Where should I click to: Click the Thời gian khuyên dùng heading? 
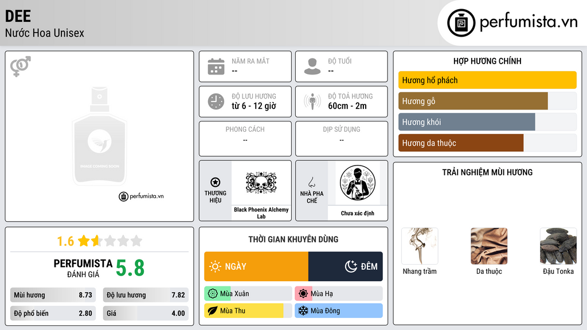[x=293, y=239]
